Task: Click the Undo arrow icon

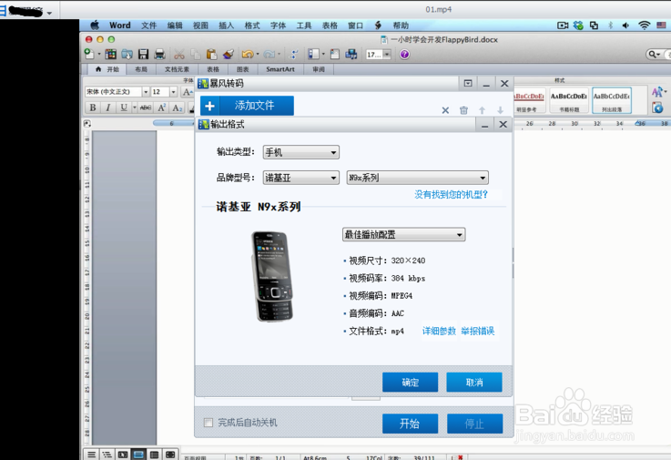Action: [247, 54]
